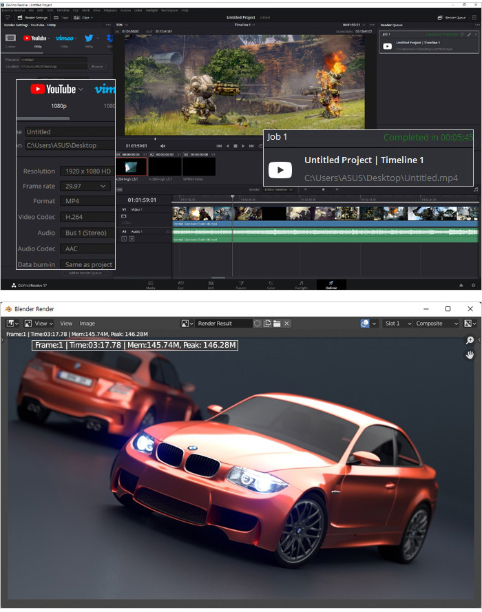Open Render Queue panel options dots
The width and height of the screenshot is (482, 612).
[x=477, y=25]
